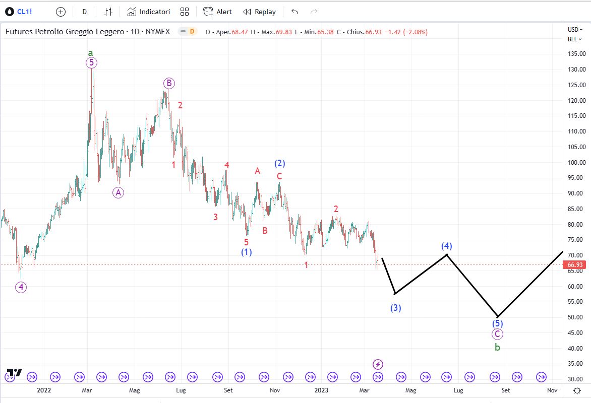This screenshot has height=403, width=591.
Task: Select the circled B wave label
Action: [169, 83]
